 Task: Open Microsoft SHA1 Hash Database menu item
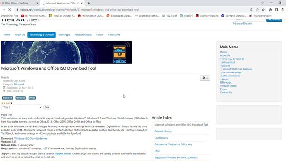pyautogui.click(x=237, y=69)
